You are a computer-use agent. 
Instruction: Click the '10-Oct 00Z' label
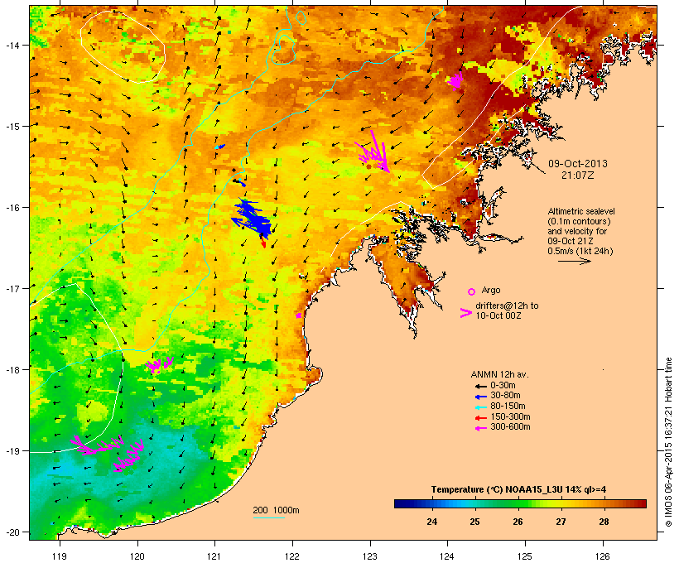click(x=498, y=315)
